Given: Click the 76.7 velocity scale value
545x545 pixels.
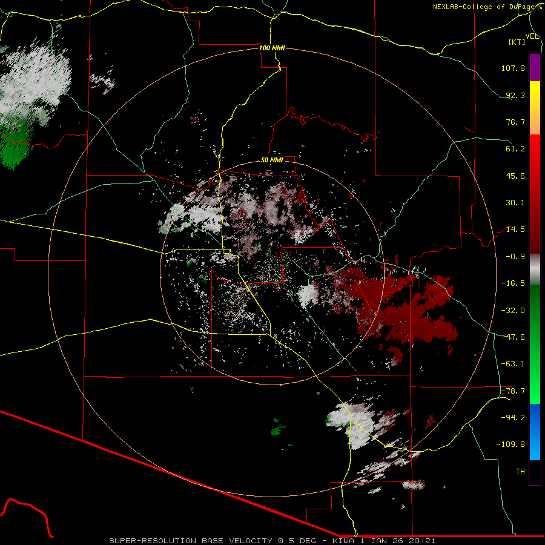Looking at the screenshot, I should coord(515,122).
